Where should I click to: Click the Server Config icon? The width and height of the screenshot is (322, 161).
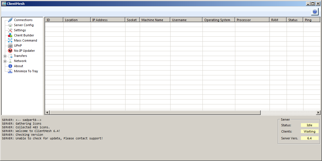click(x=10, y=25)
